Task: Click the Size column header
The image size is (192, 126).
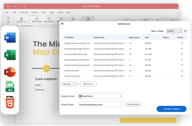Action: 147,37
